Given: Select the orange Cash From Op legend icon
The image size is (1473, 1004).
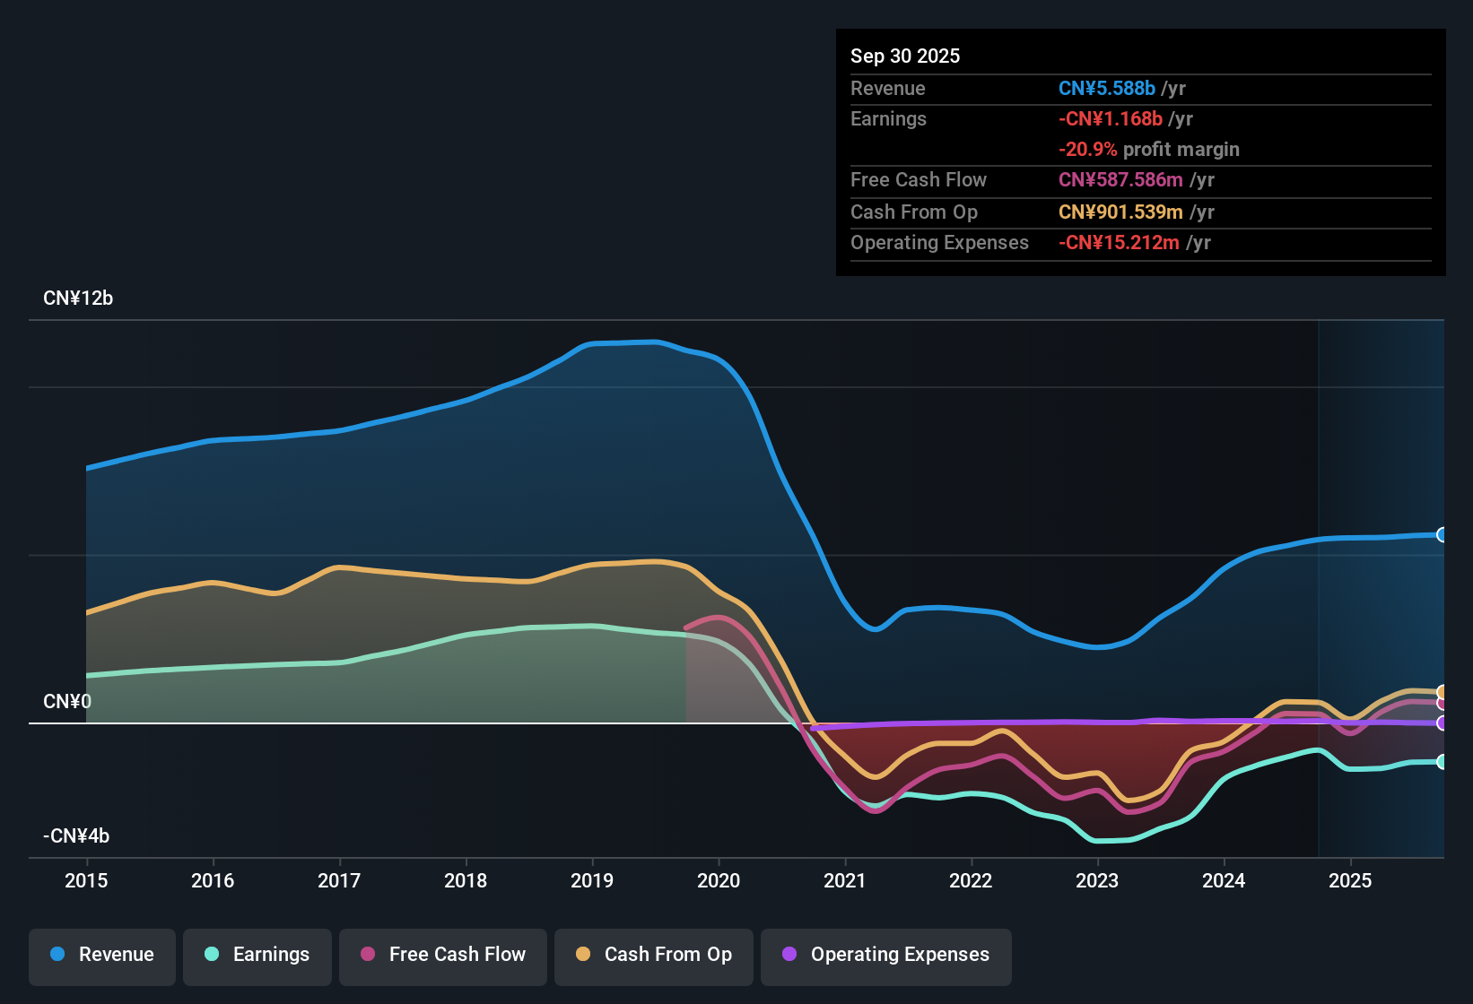Looking at the screenshot, I should click(x=582, y=955).
